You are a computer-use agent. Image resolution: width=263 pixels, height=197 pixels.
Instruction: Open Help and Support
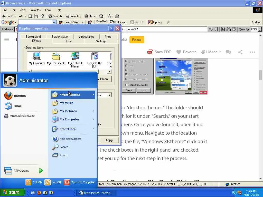(x=67, y=139)
